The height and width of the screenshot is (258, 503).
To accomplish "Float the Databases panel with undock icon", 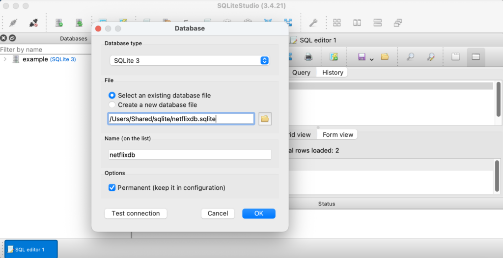I will click(x=12, y=38).
